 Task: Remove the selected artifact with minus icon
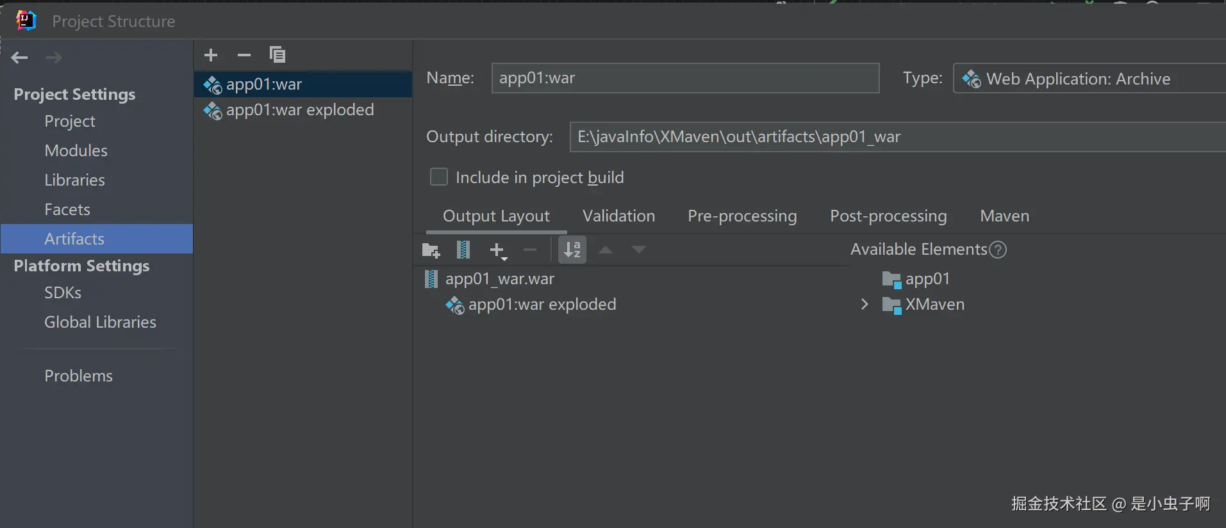tap(244, 55)
